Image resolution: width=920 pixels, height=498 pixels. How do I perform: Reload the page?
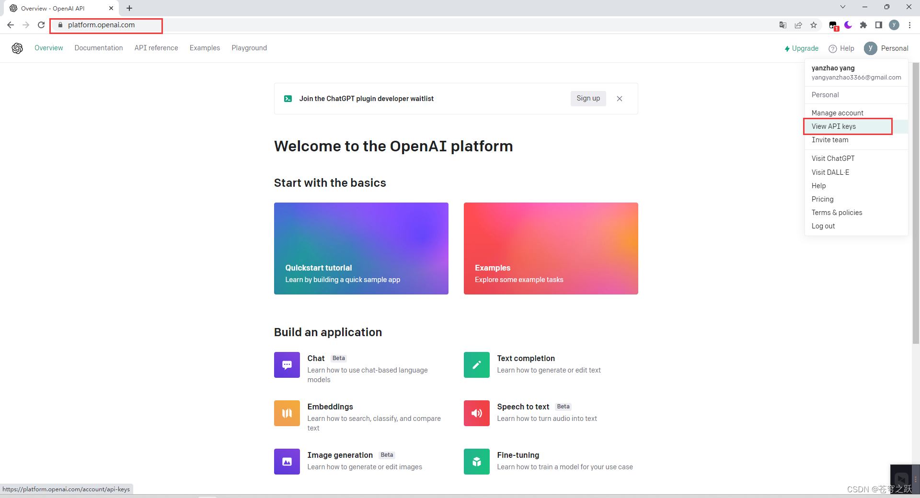(41, 25)
